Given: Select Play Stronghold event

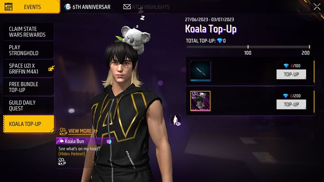Looking at the screenshot, I should pos(29,50).
